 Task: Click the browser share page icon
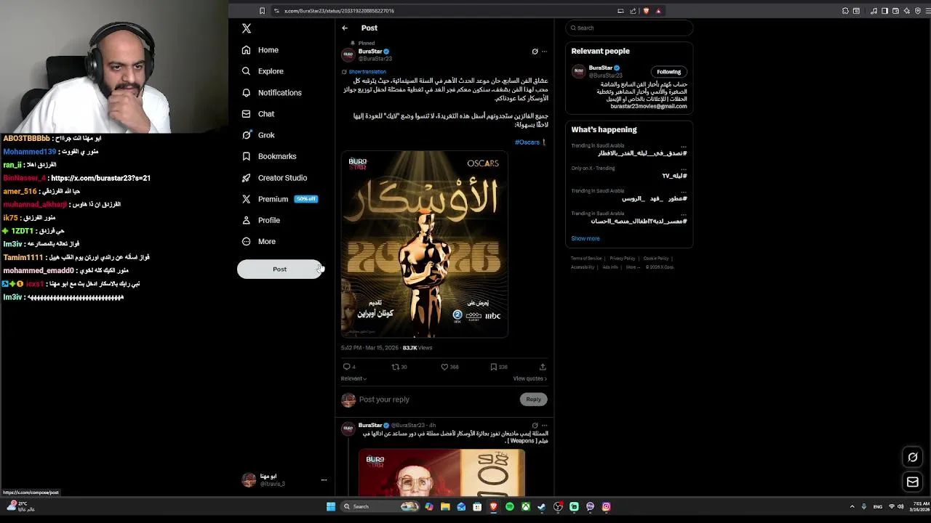coord(633,11)
